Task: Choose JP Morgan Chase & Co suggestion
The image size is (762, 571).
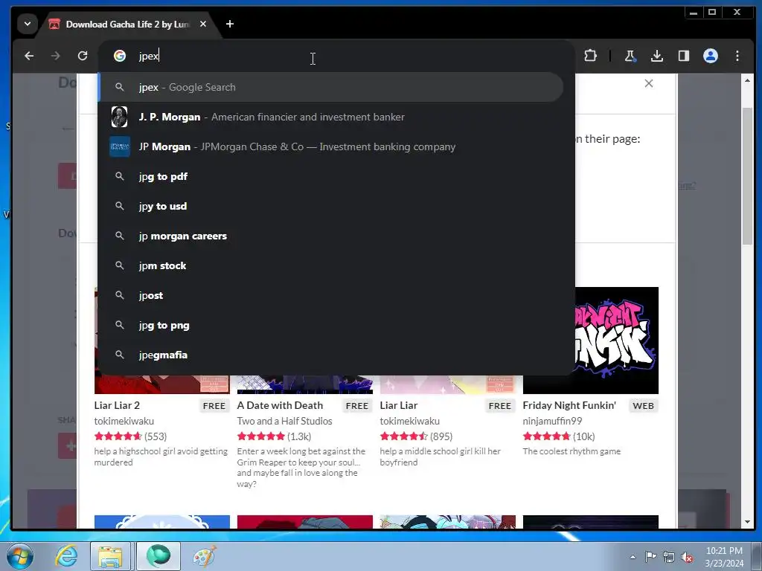Action: 331,146
